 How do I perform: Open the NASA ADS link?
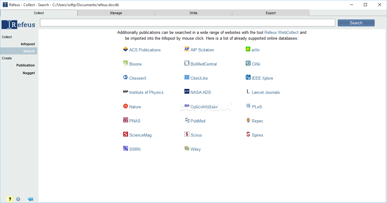coord(201,92)
